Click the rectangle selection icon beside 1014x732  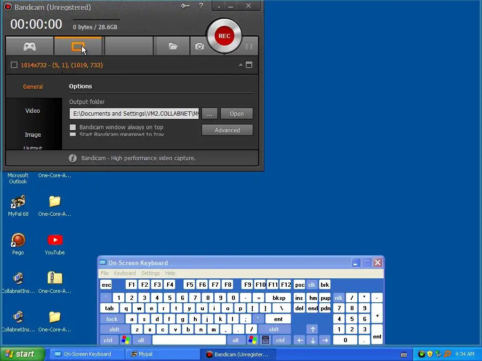coord(14,65)
